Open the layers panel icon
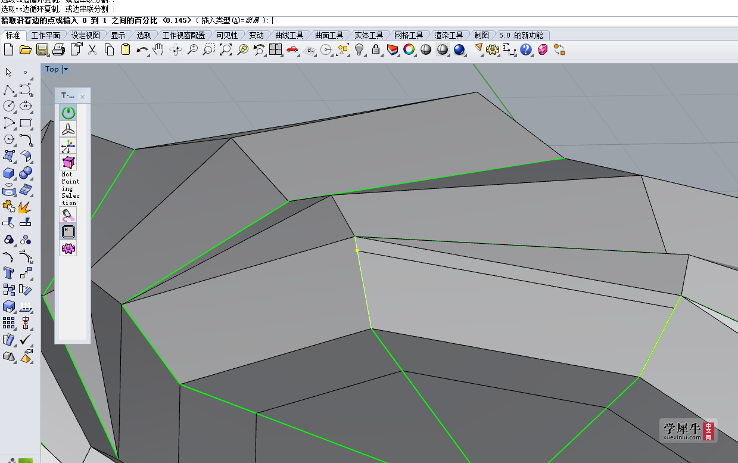 [392, 50]
